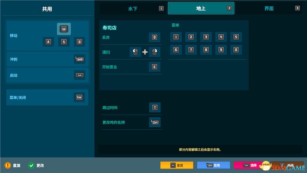Click the Q key icon for 丢弃
The width and height of the screenshot is (307, 173).
click(x=155, y=37)
